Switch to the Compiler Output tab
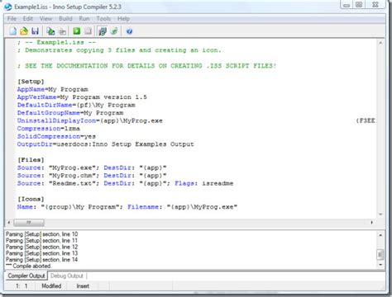Image resolution: width=392 pixels, height=297 pixels. tap(26, 276)
